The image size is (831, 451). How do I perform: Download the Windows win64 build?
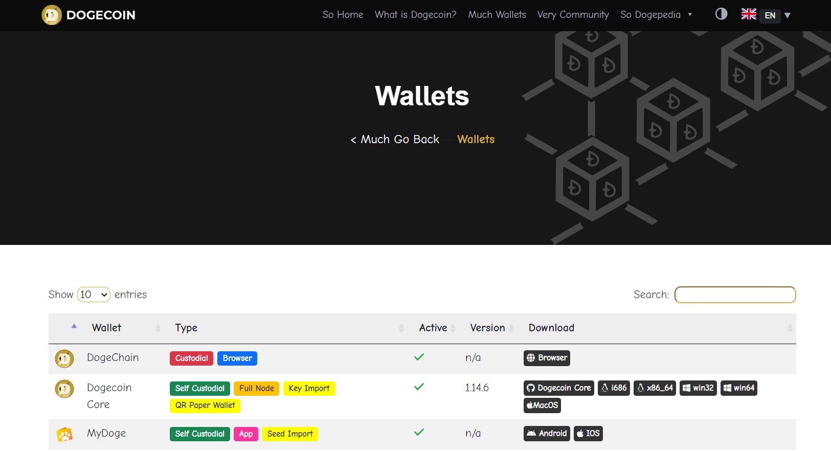(739, 388)
